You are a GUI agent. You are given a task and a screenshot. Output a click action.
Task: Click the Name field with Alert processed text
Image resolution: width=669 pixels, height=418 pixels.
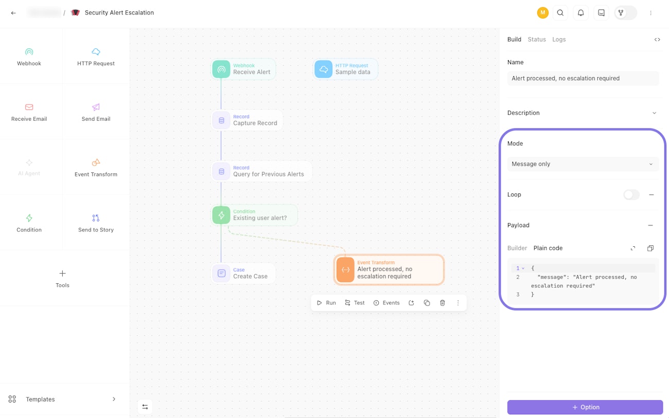coord(583,78)
